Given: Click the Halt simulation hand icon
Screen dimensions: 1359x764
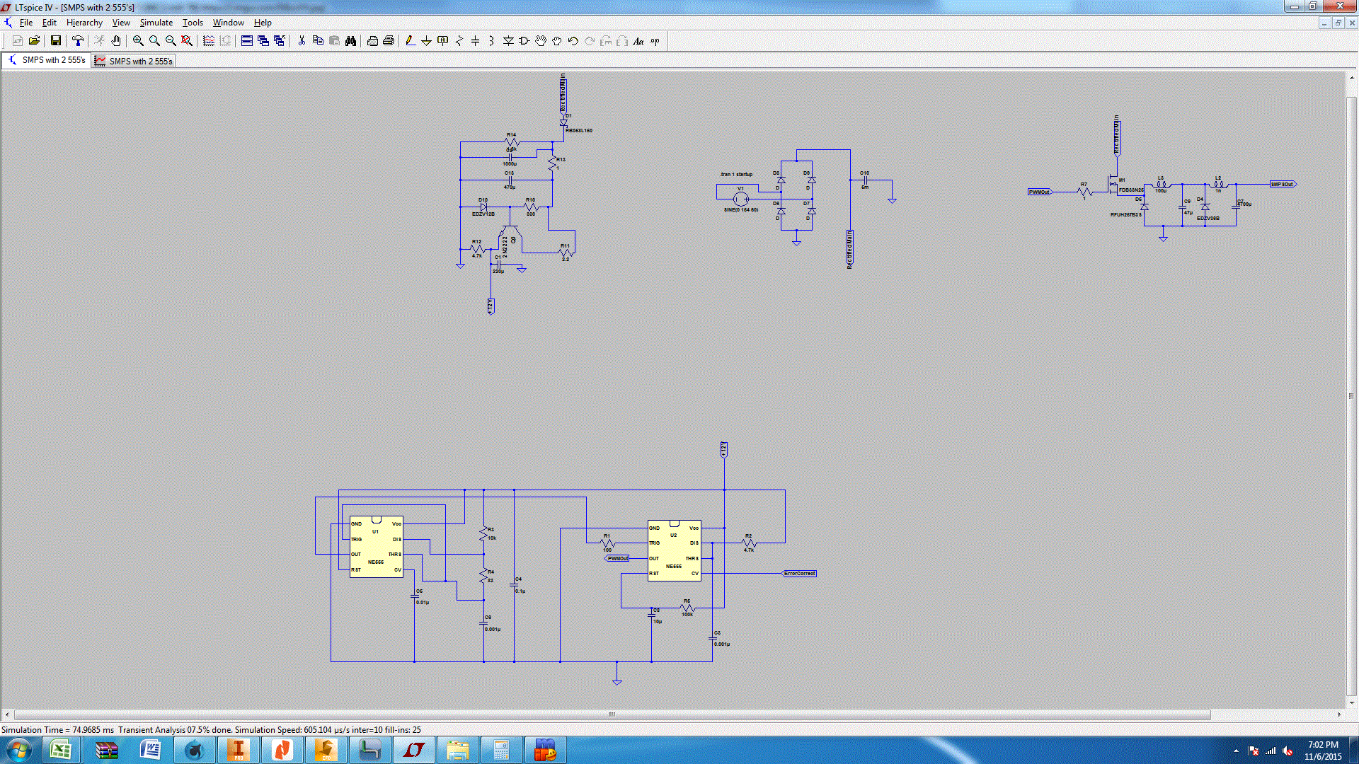Looking at the screenshot, I should [116, 41].
